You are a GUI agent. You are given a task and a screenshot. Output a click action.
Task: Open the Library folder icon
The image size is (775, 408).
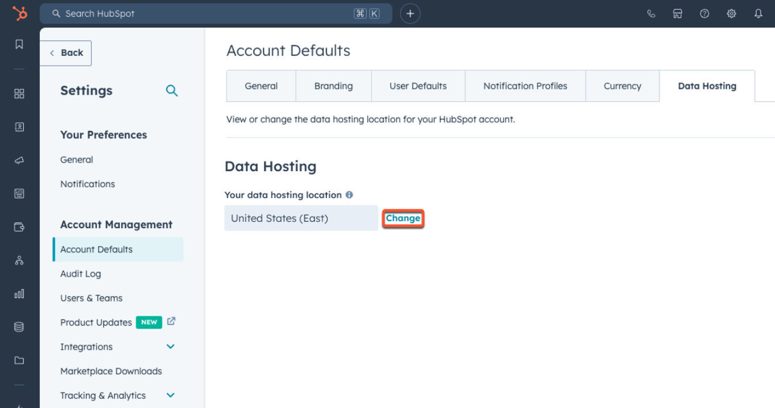(19, 360)
